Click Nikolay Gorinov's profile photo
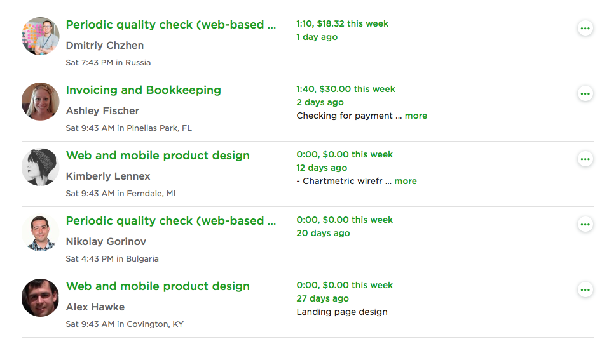Screen dimensions: 616x339 (41, 232)
